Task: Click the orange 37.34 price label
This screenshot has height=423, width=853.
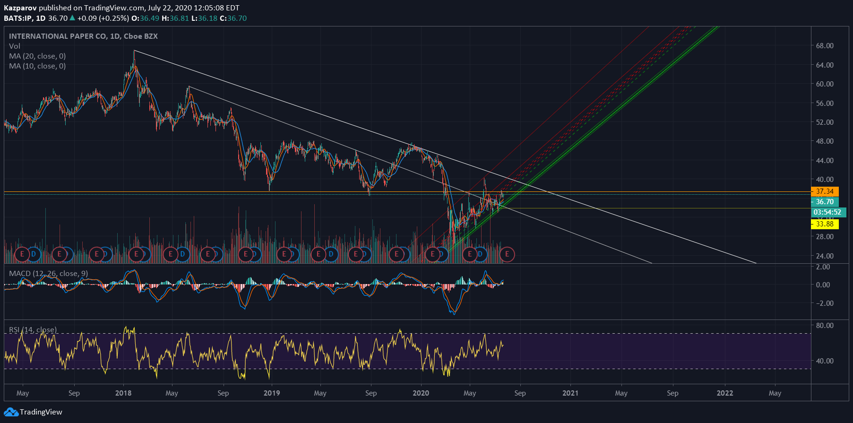Action: [x=825, y=191]
